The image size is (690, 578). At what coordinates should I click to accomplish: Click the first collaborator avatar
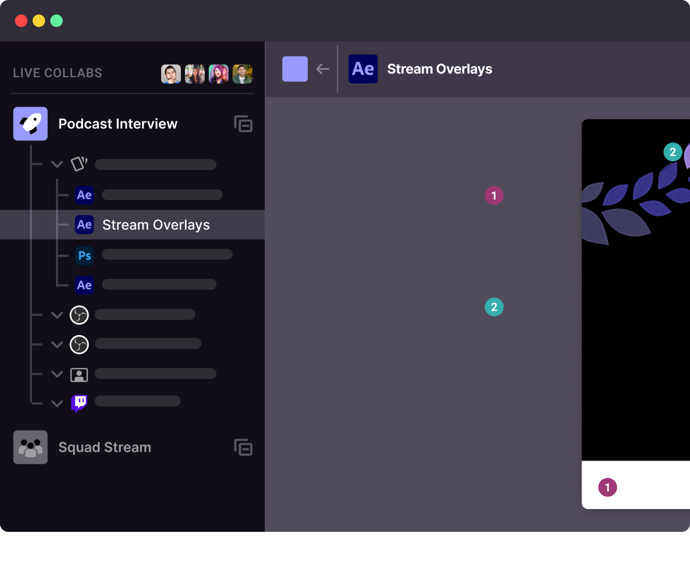(171, 74)
